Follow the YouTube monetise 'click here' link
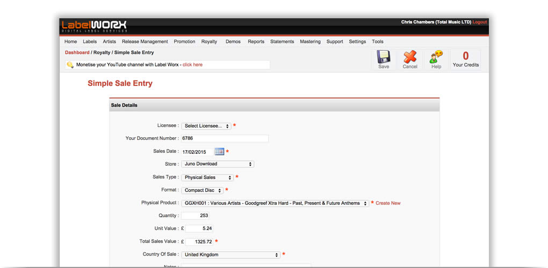The image size is (548, 268). tap(192, 65)
